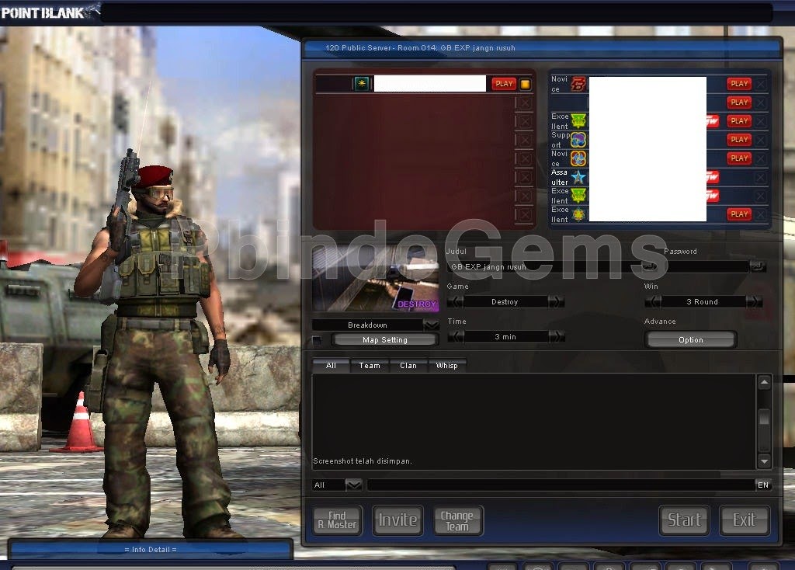The image size is (795, 570).
Task: Toggle the X box on the blank blue team row
Action: click(x=760, y=103)
